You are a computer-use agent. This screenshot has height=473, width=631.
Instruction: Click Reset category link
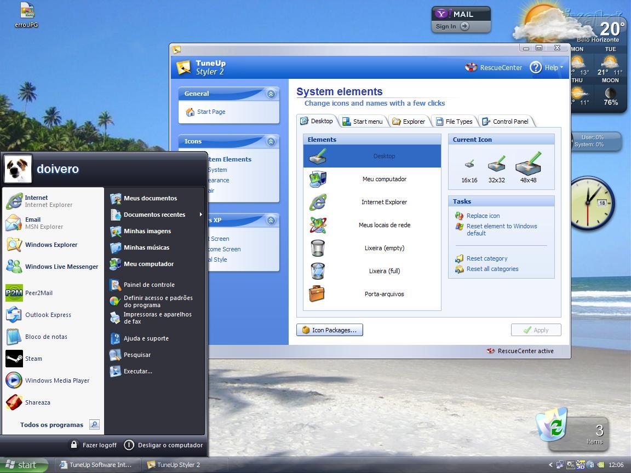tap(481, 258)
